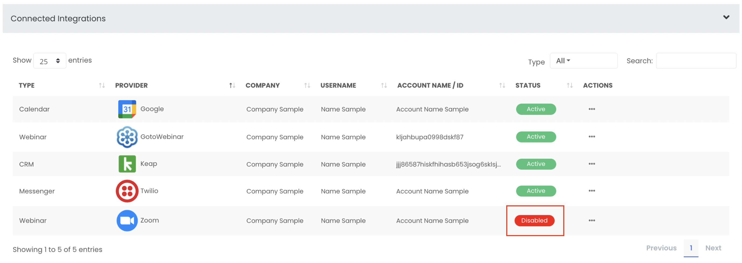The width and height of the screenshot is (742, 263).
Task: Click the Twilio provider logo
Action: (x=127, y=191)
